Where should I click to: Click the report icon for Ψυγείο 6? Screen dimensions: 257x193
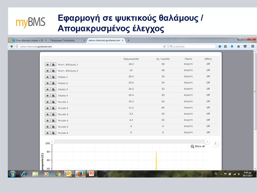(53, 133)
